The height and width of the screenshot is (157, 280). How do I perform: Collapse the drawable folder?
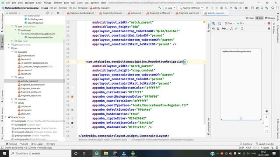[x=12, y=52]
